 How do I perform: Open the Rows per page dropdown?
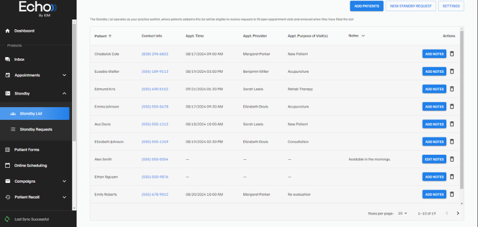pos(403,213)
